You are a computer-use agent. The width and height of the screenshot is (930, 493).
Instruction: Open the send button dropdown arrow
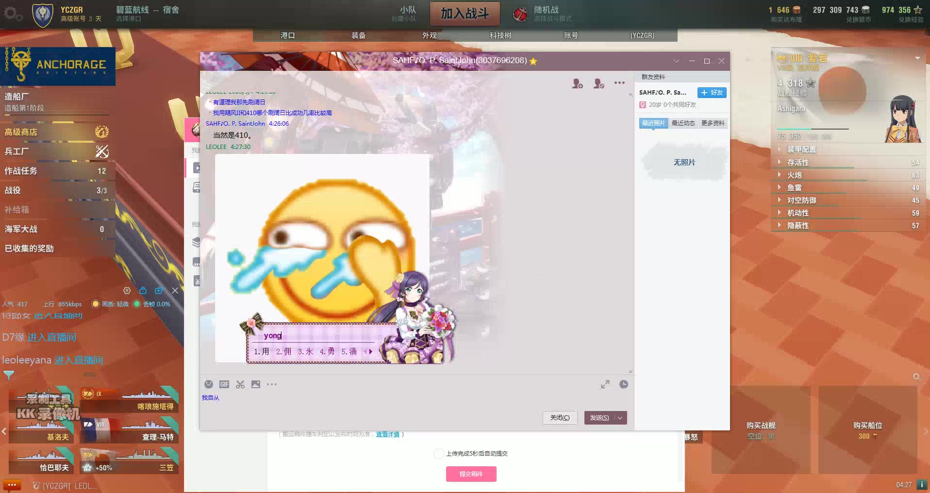620,418
